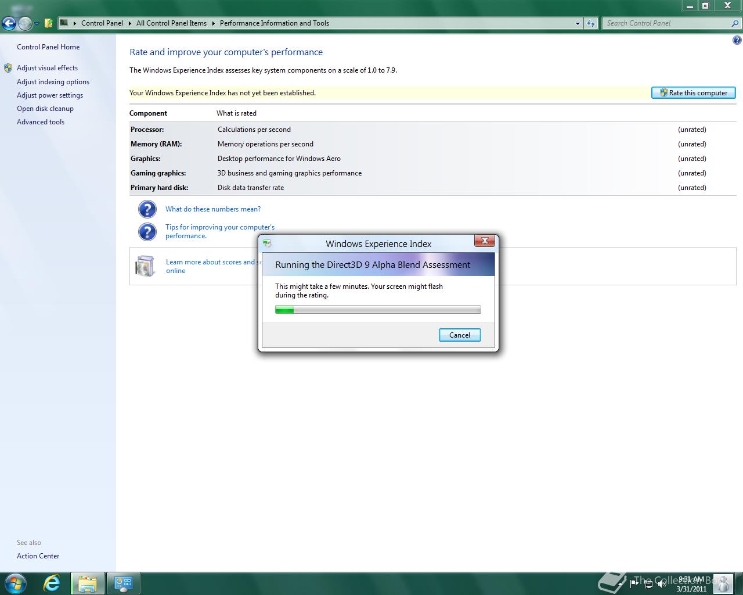Open the Windows Start orb
Image resolution: width=743 pixels, height=595 pixels.
click(x=15, y=583)
